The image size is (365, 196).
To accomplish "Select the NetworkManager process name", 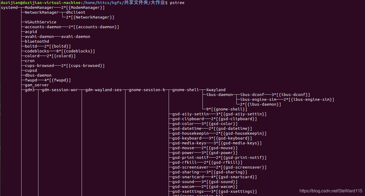I will click(x=42, y=12).
